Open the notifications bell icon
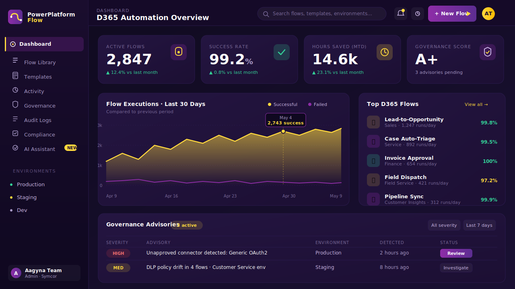This screenshot has height=289, width=515. (x=401, y=14)
